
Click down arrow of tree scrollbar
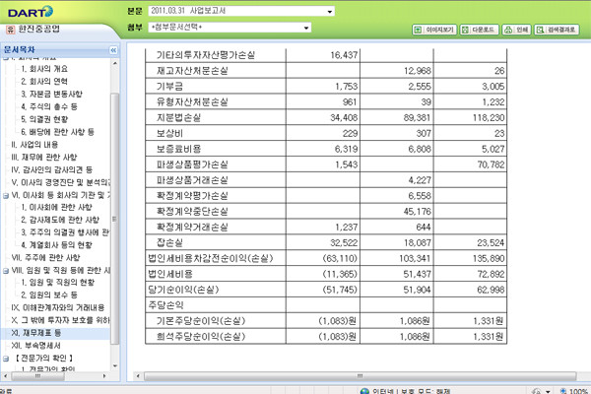(115, 365)
